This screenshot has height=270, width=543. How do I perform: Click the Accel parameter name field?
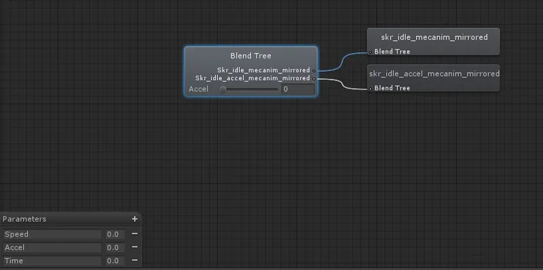pyautogui.click(x=52, y=248)
